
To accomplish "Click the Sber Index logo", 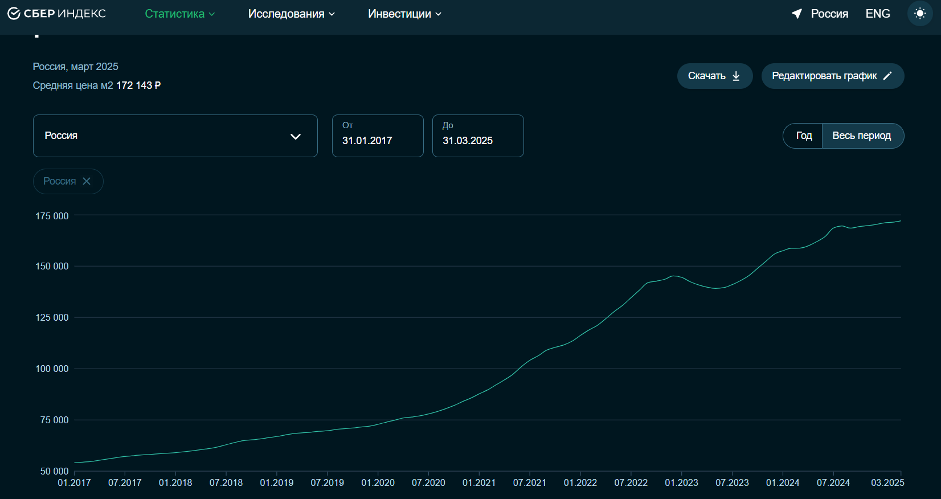I will (x=56, y=14).
